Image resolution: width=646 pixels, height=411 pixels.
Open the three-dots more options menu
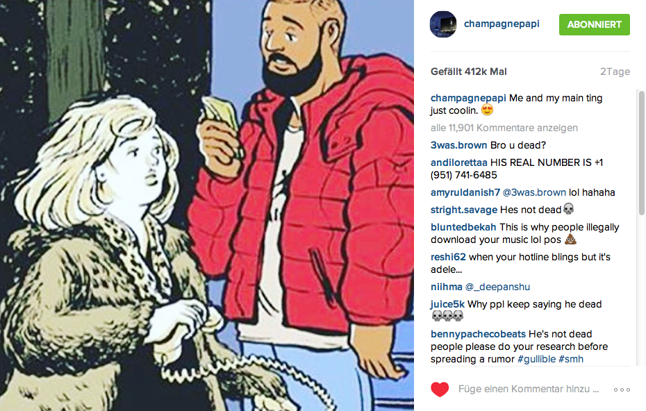622,389
